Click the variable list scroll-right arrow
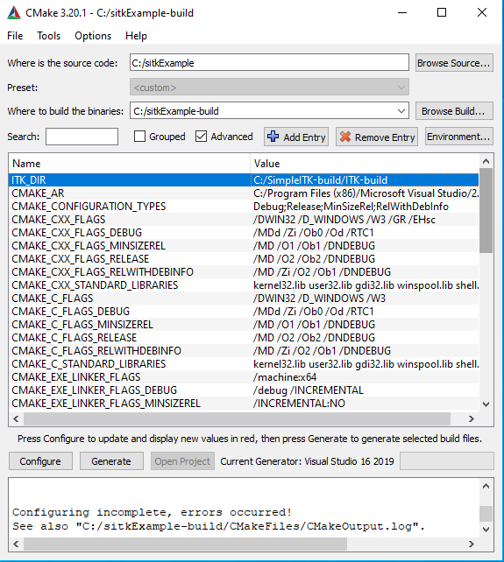 [x=472, y=418]
